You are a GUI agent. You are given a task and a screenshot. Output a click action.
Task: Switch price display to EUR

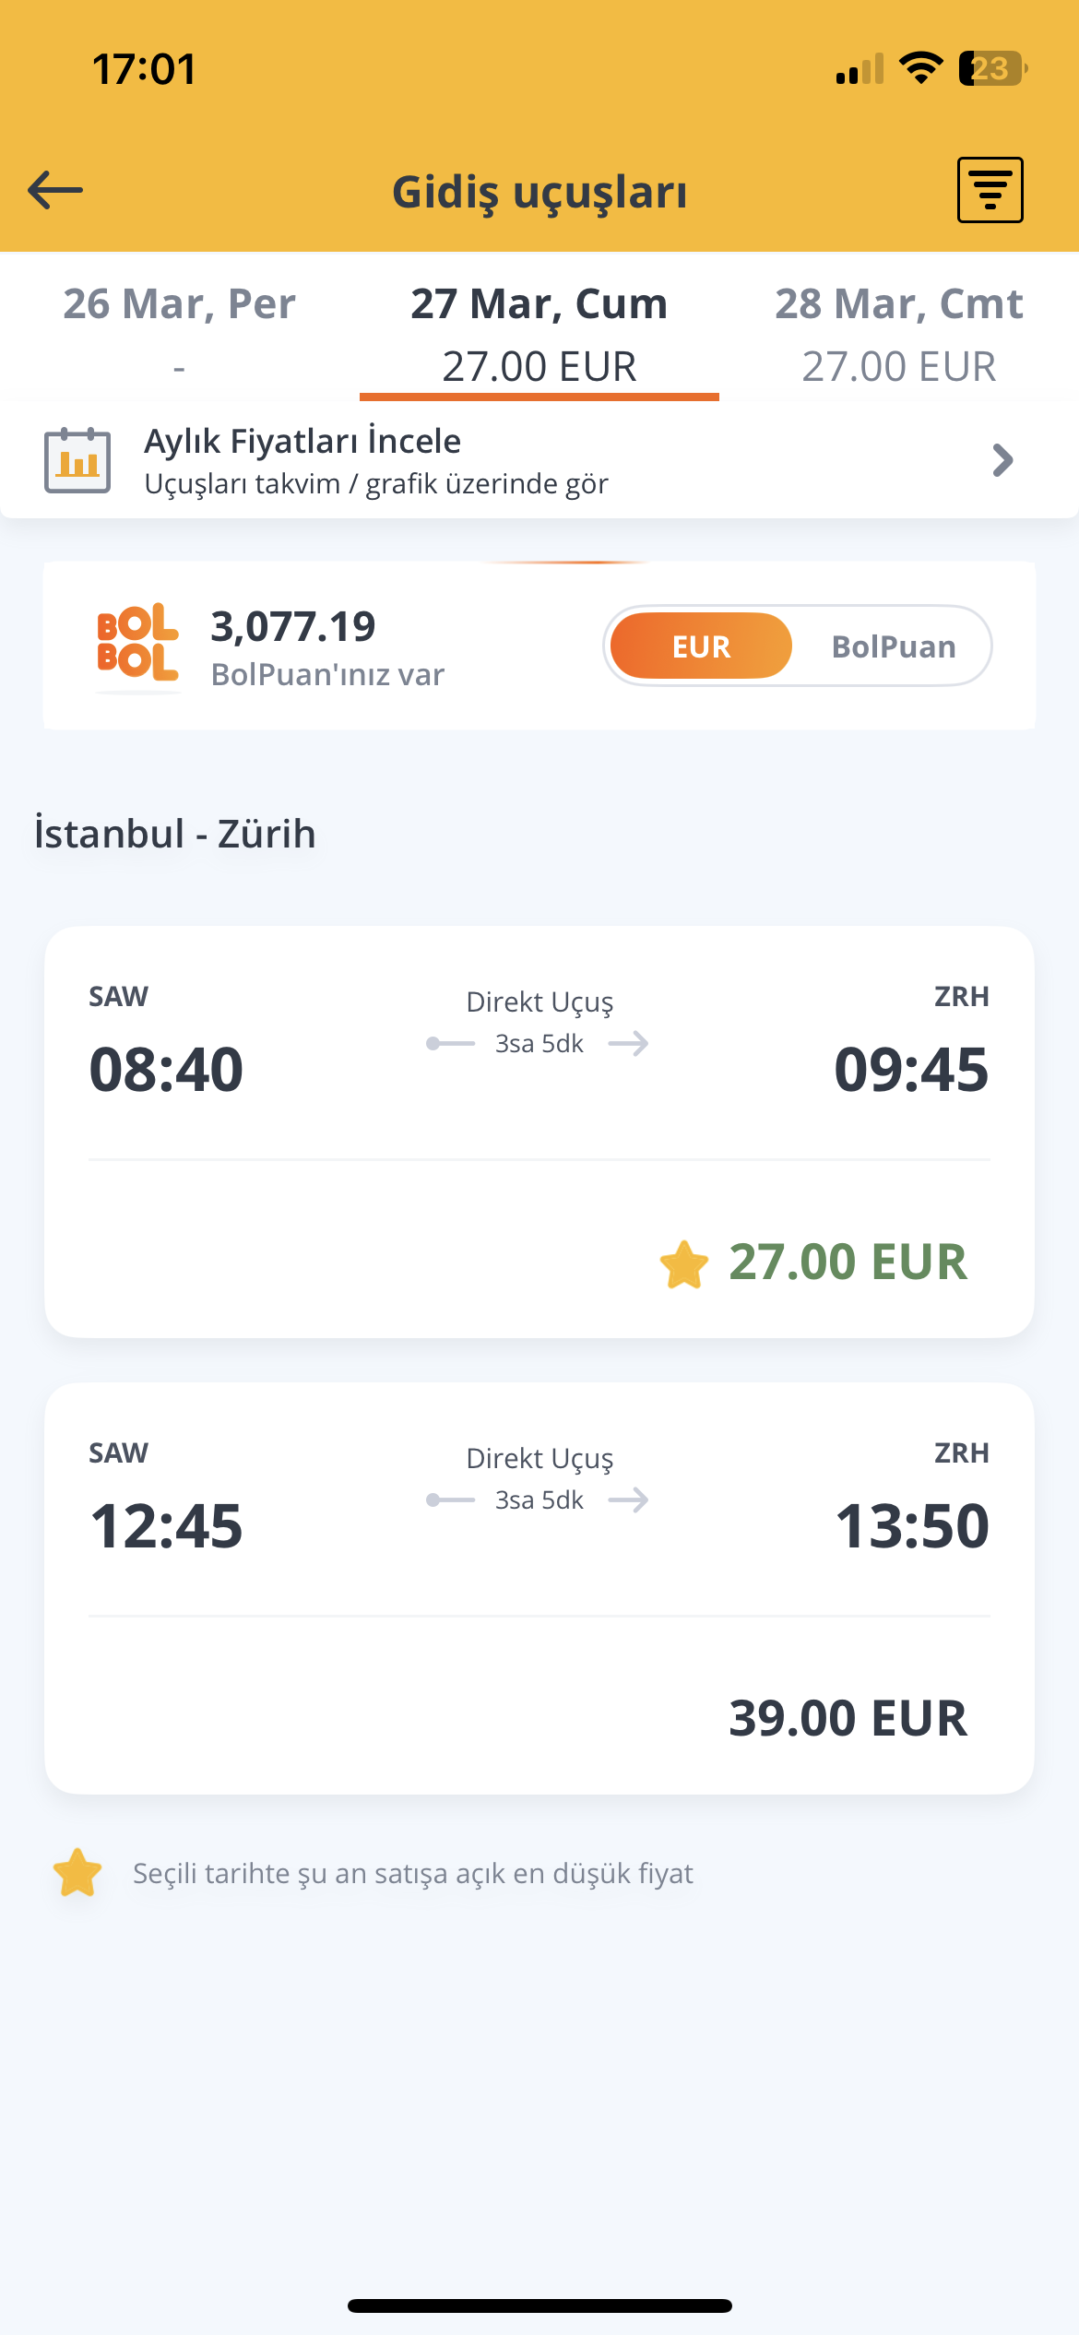[701, 646]
